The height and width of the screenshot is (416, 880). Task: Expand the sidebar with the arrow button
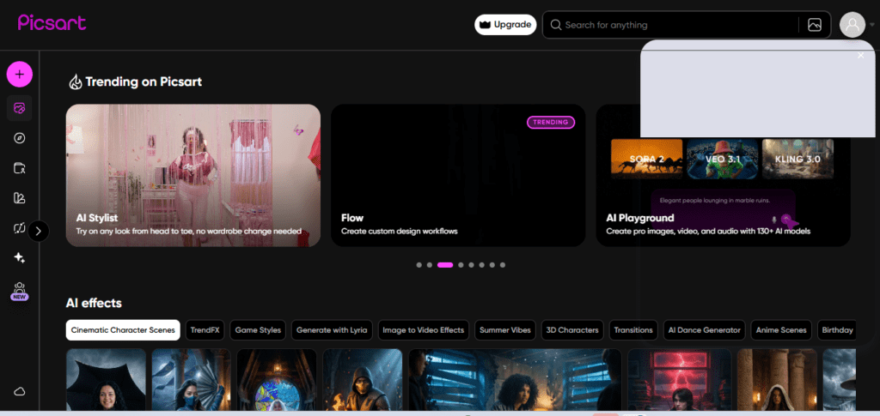tap(39, 230)
